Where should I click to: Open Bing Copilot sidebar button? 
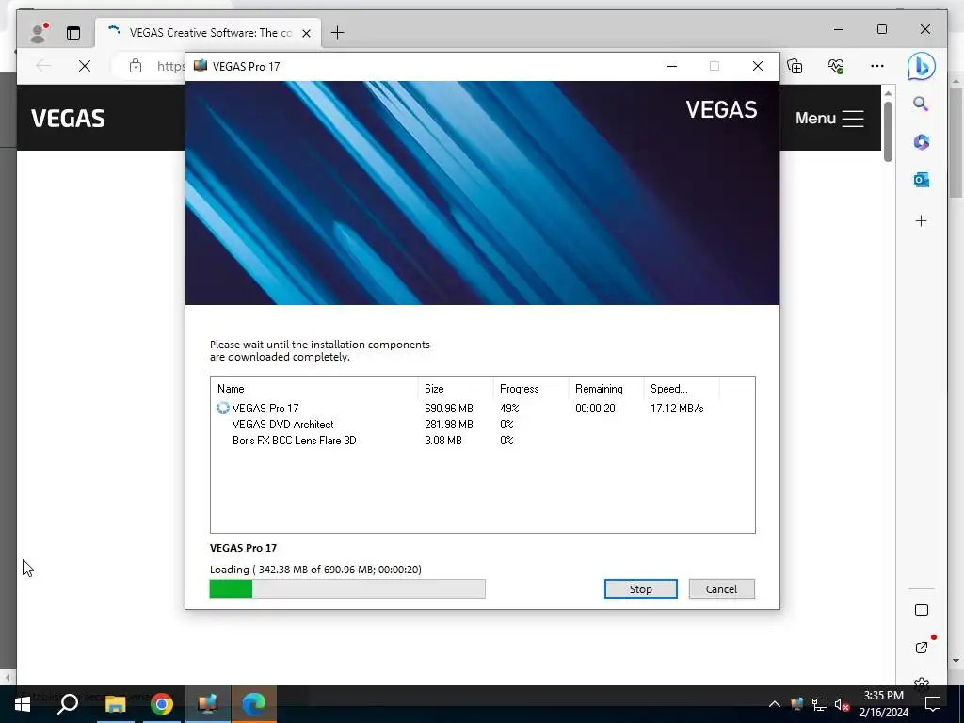[x=921, y=66]
